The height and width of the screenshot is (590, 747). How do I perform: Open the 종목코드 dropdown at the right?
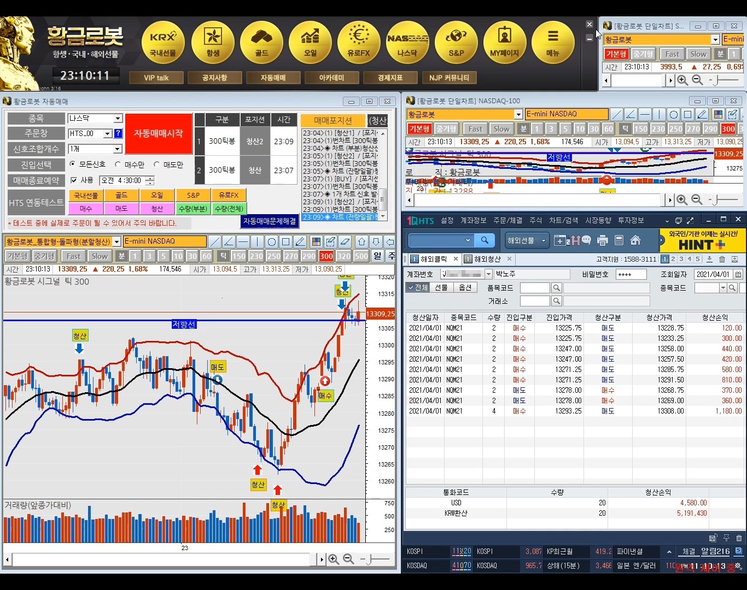[723, 287]
